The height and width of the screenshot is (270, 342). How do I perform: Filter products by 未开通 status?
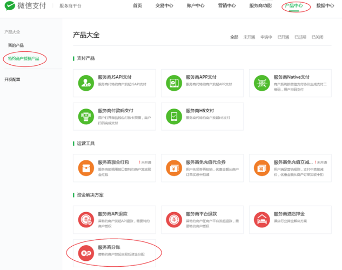[x=249, y=37]
